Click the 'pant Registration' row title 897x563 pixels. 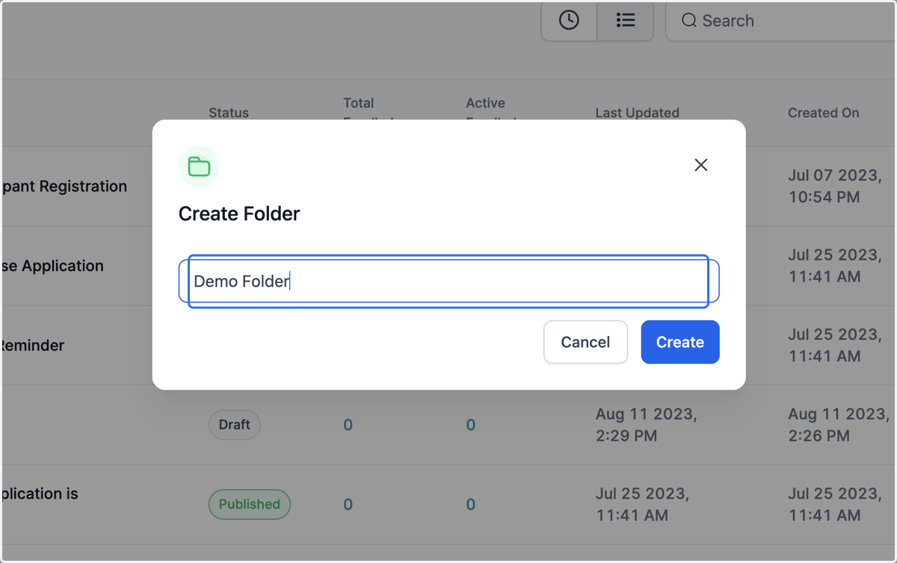(64, 187)
